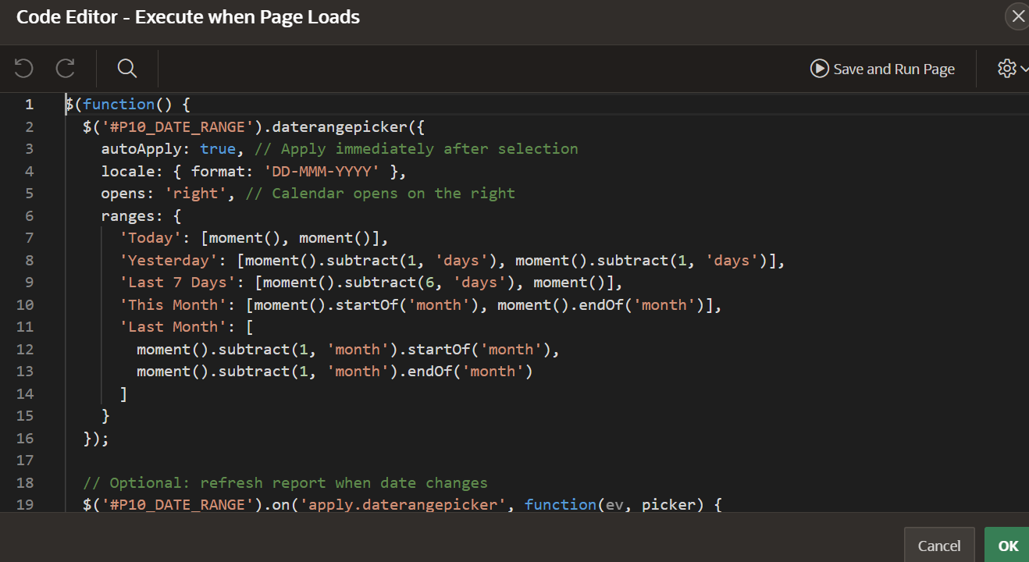Click the 'This Month' range key
This screenshot has width=1029, height=562.
173,304
